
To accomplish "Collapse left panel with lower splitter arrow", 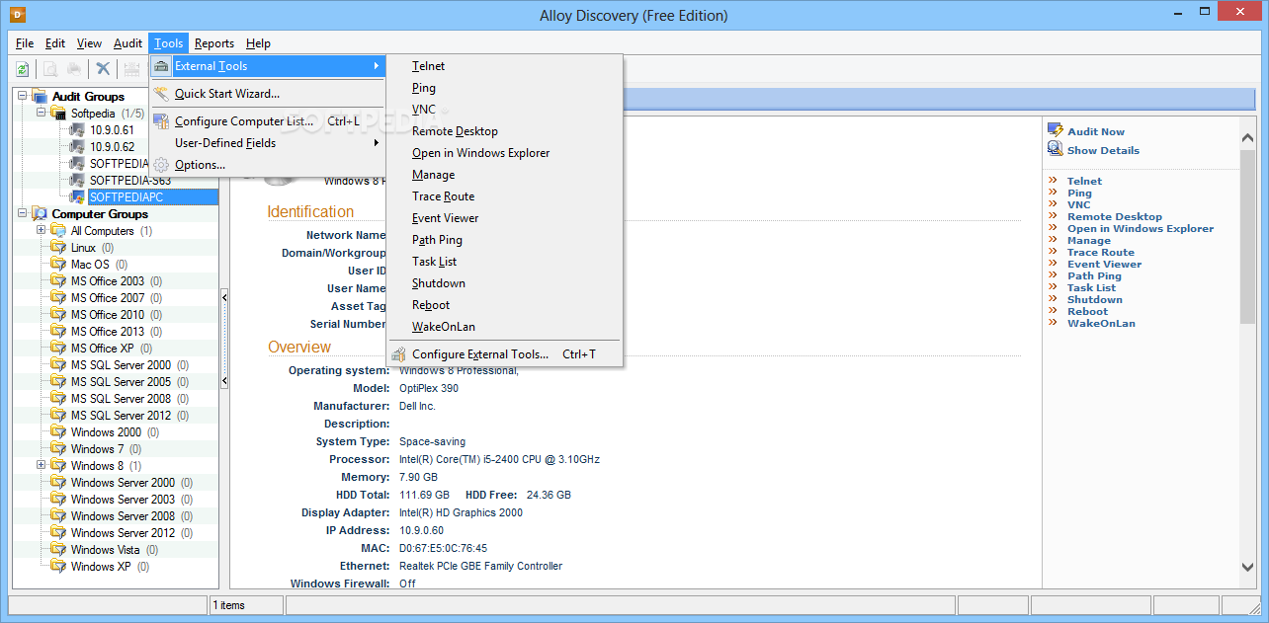I will click(x=224, y=381).
